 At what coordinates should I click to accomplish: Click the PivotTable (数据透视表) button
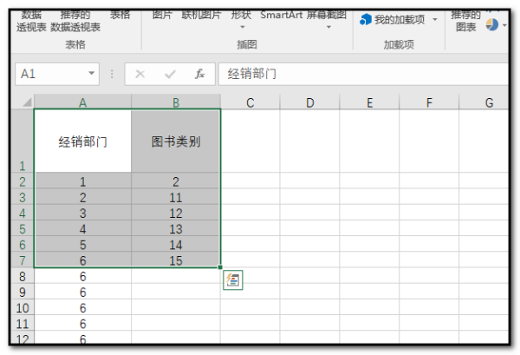(x=31, y=21)
